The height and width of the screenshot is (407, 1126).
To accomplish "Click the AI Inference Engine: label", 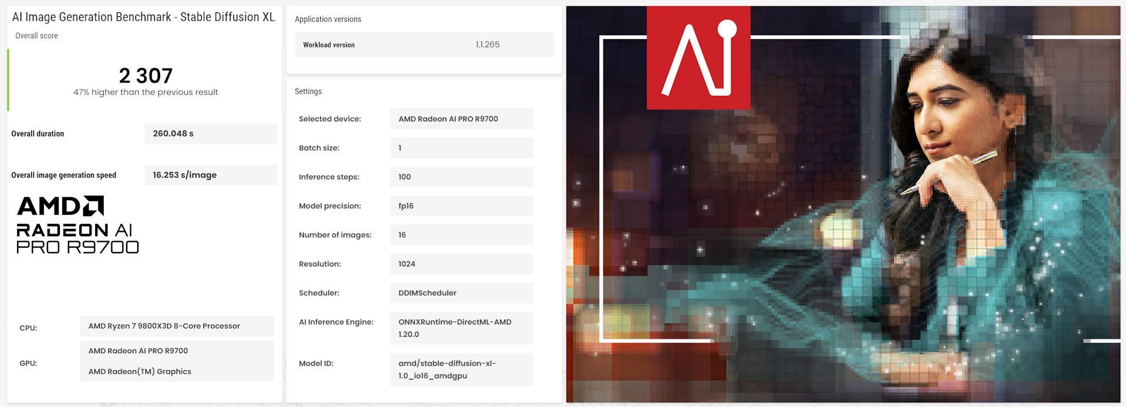I will 336,322.
